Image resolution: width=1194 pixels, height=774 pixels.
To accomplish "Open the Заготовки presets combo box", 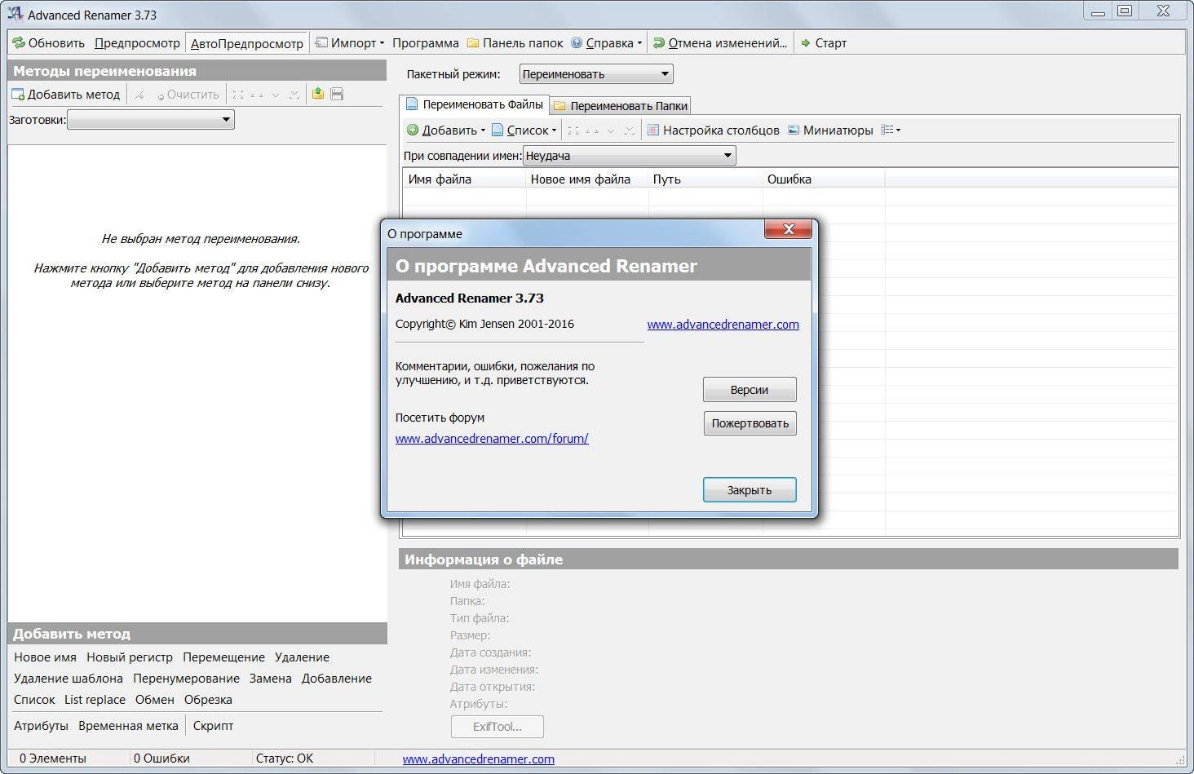I will tap(151, 120).
